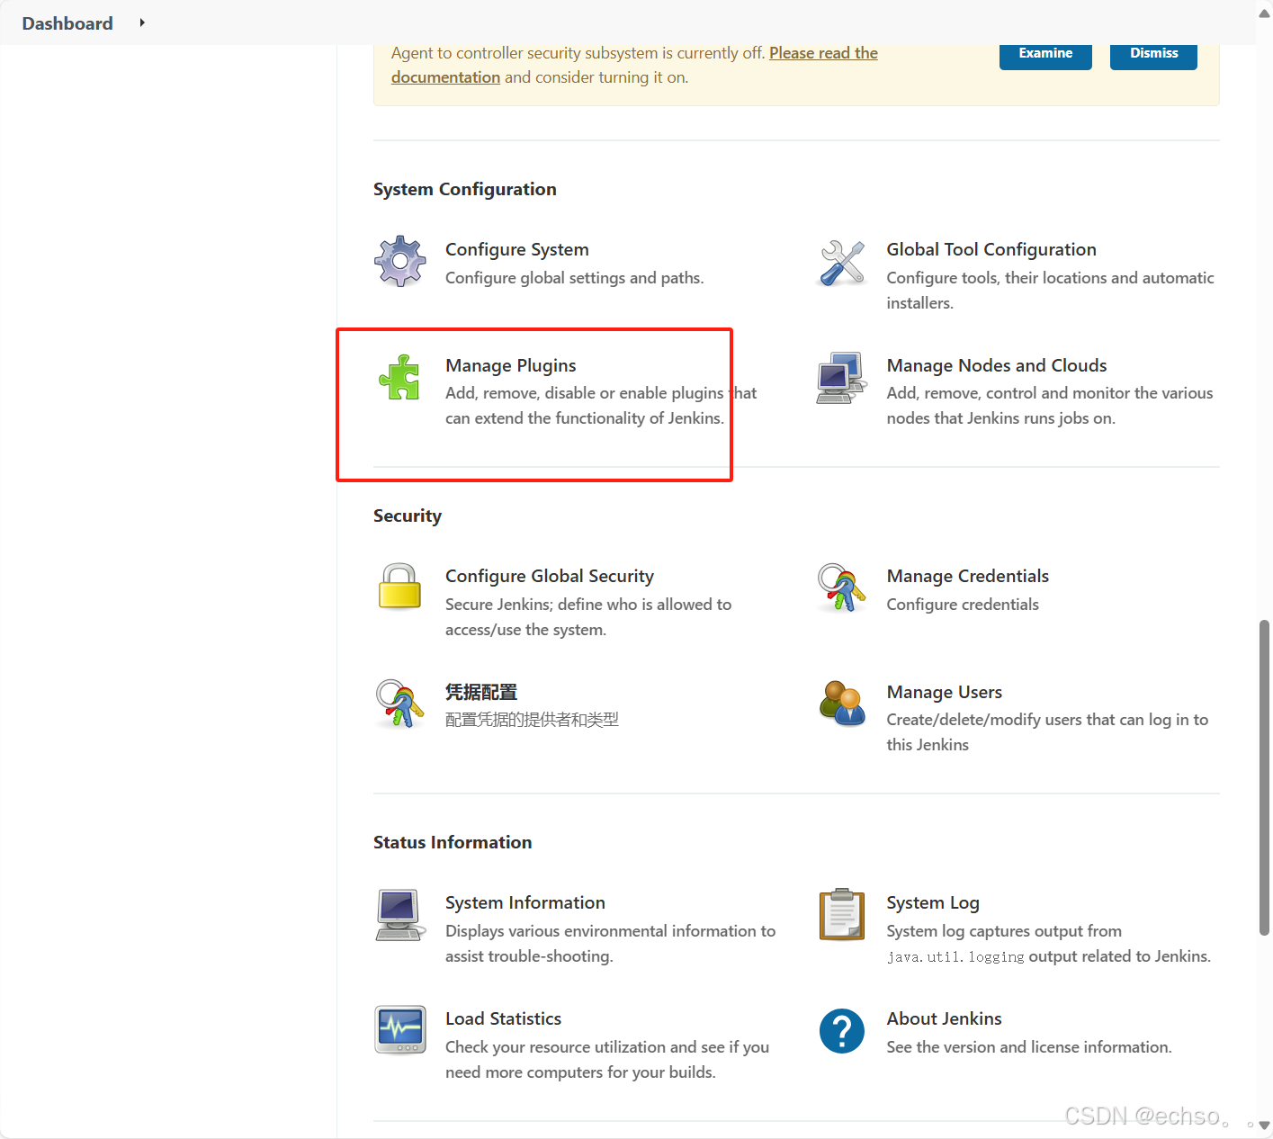Open System Information

(525, 902)
